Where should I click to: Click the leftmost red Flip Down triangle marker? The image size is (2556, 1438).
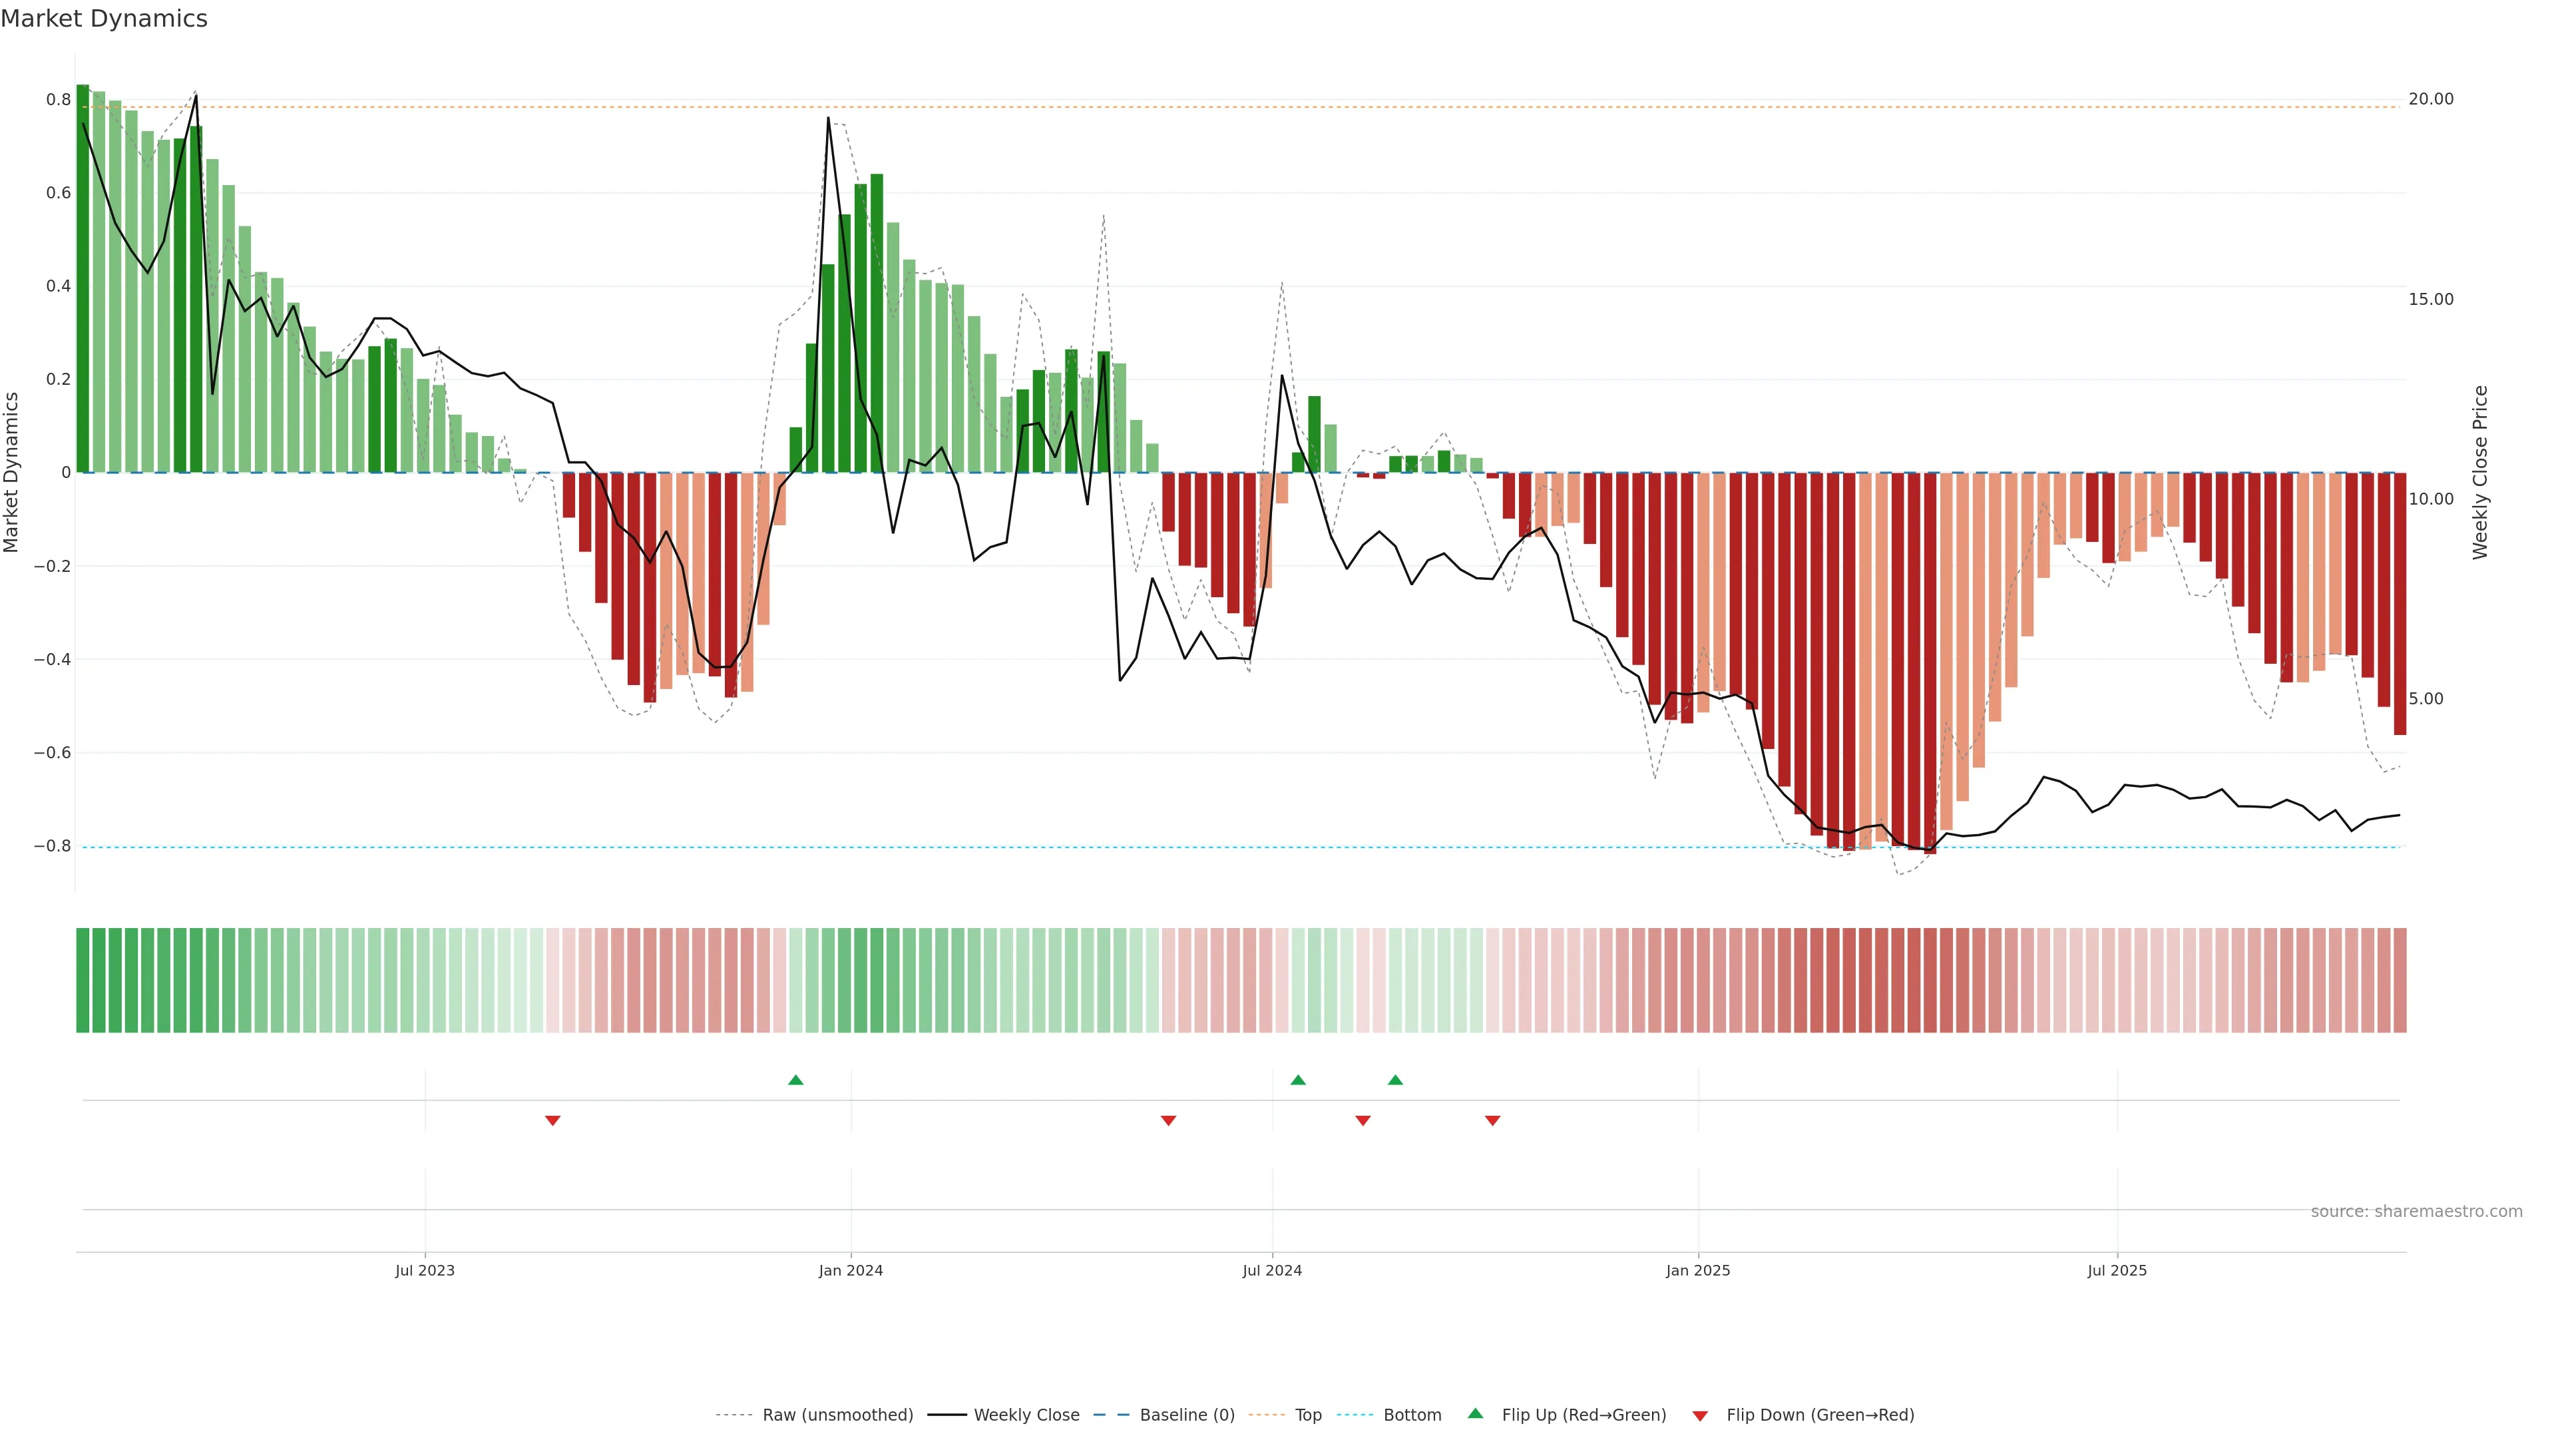tap(552, 1120)
